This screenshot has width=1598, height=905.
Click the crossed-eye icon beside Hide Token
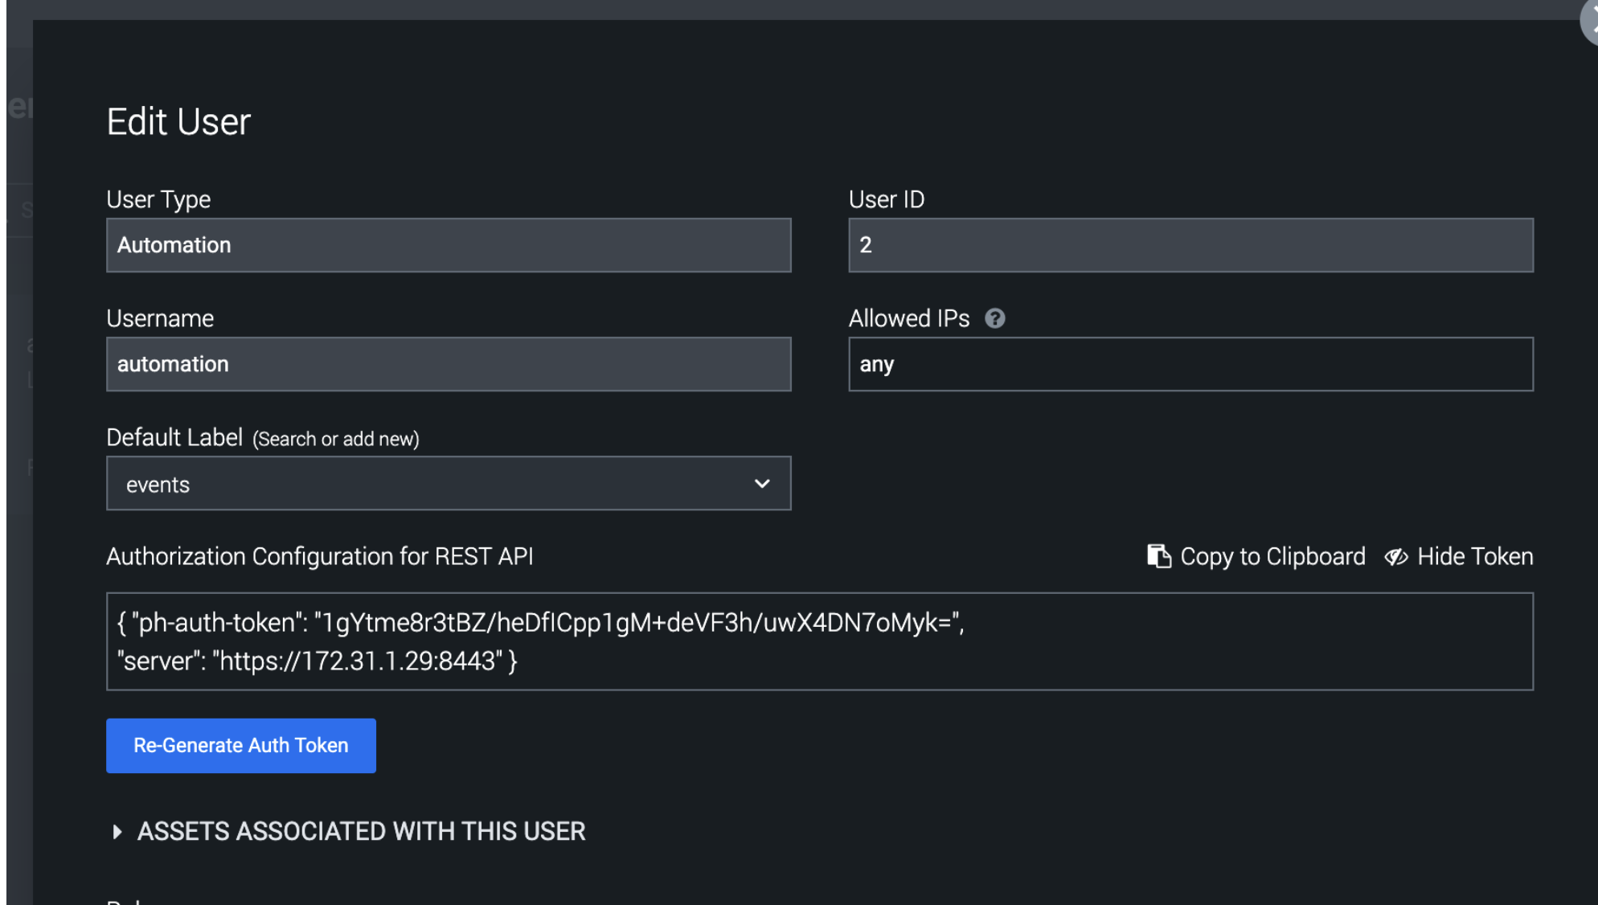click(x=1396, y=557)
